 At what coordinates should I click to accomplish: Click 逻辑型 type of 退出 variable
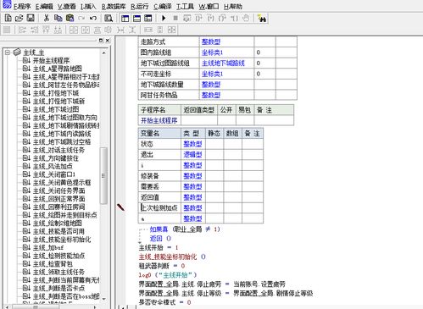click(x=192, y=155)
